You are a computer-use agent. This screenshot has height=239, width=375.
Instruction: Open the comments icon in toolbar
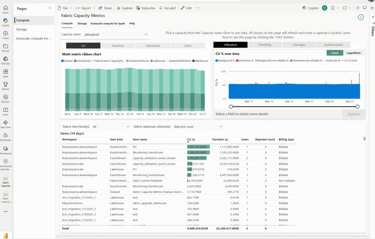(x=365, y=8)
